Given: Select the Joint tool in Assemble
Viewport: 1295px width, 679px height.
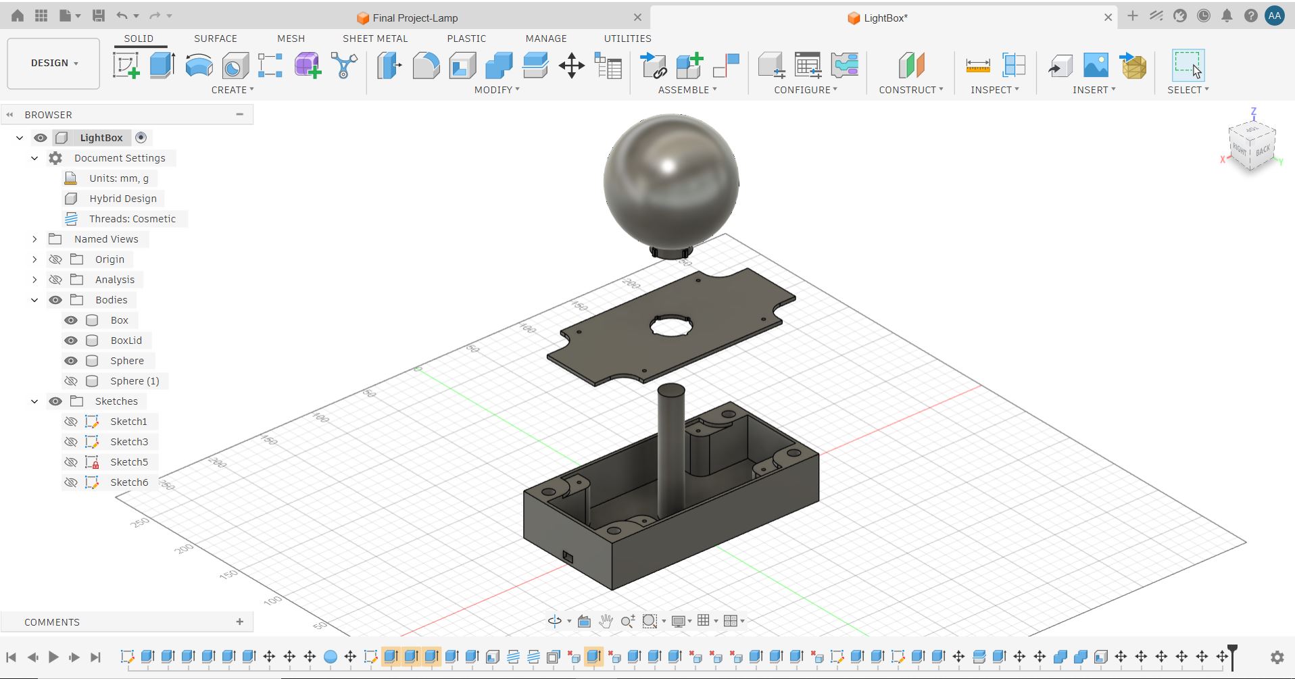Looking at the screenshot, I should [x=726, y=66].
